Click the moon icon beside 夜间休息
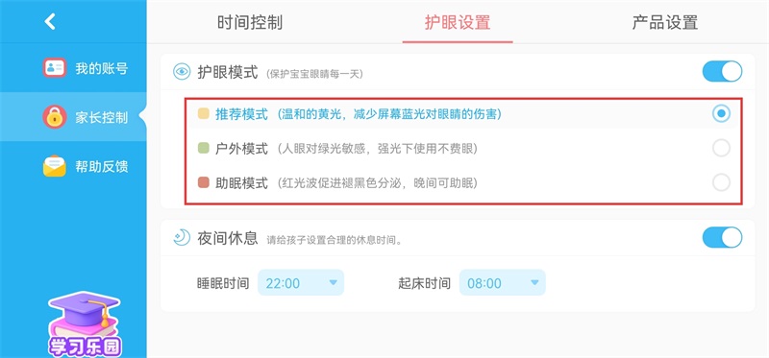769x358 pixels. coord(182,237)
